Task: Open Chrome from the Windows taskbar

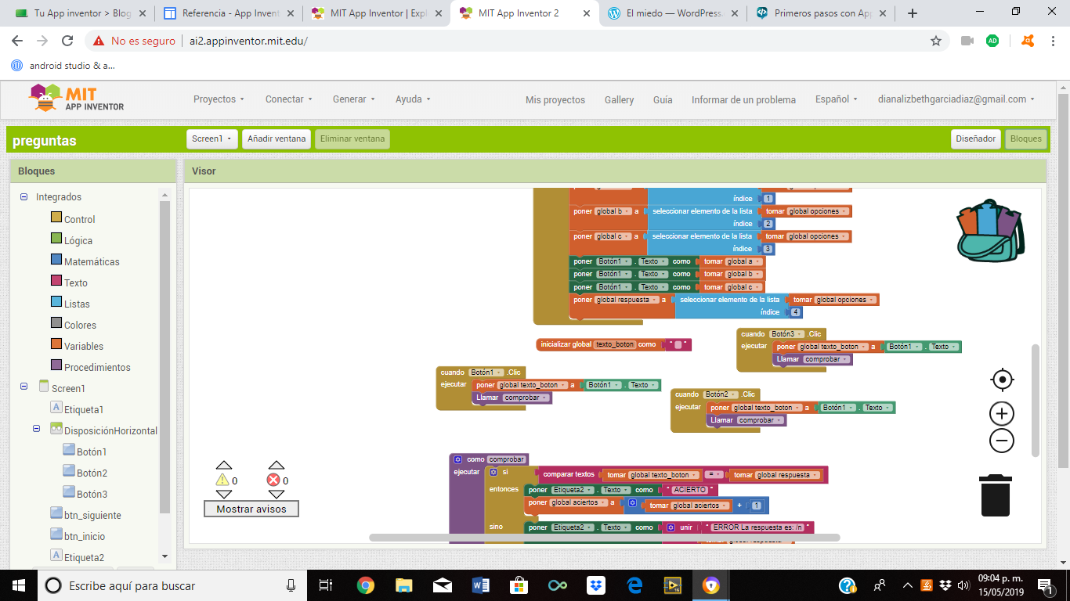Action: pos(365,585)
